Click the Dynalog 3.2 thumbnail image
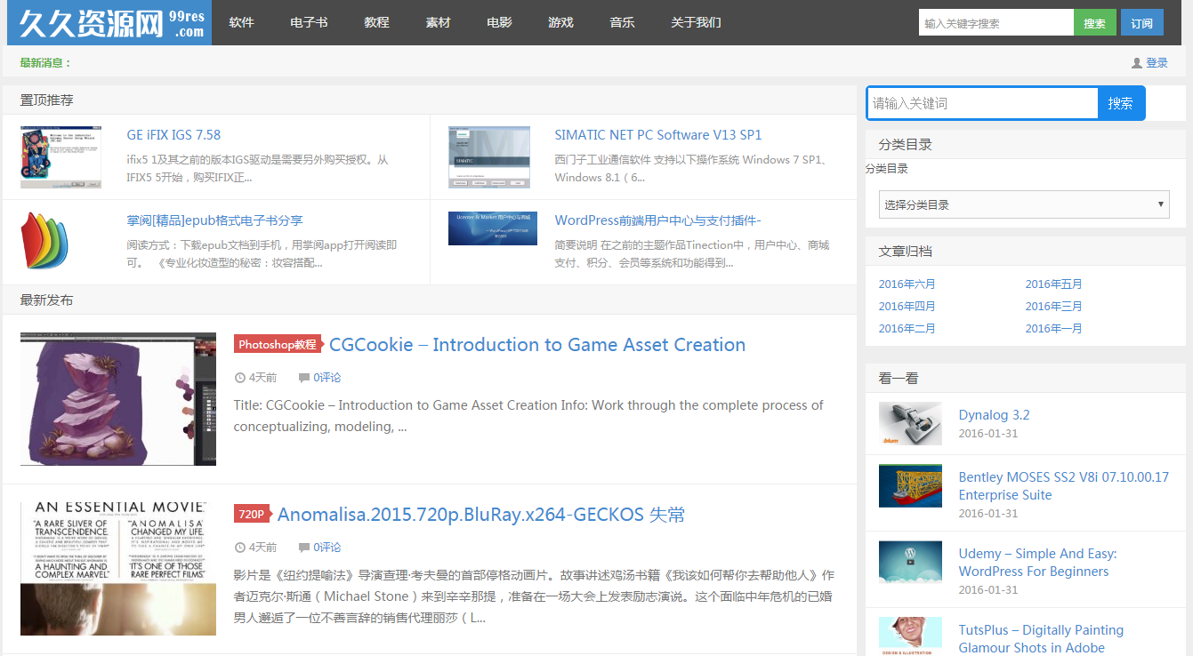Image resolution: width=1193 pixels, height=656 pixels. click(x=910, y=423)
